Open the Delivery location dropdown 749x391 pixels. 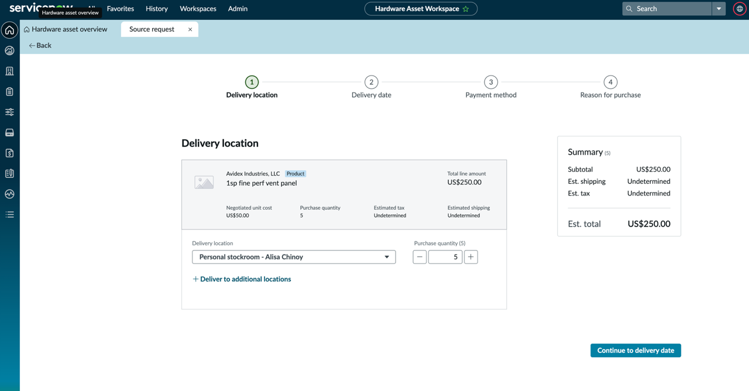tap(294, 257)
